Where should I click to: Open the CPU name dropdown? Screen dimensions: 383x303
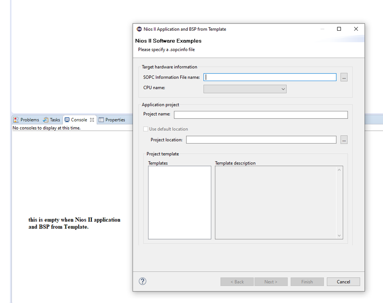pos(245,89)
